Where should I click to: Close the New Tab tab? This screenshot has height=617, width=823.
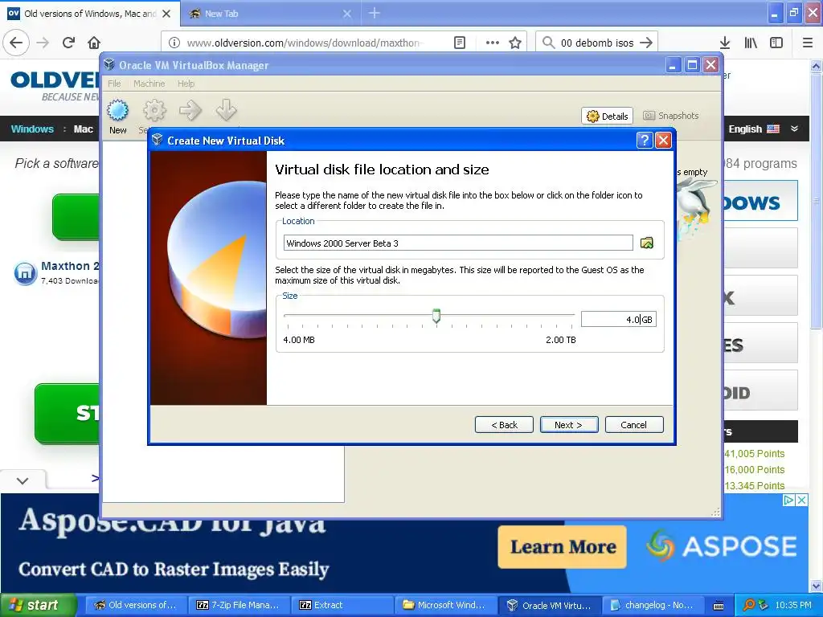click(347, 14)
